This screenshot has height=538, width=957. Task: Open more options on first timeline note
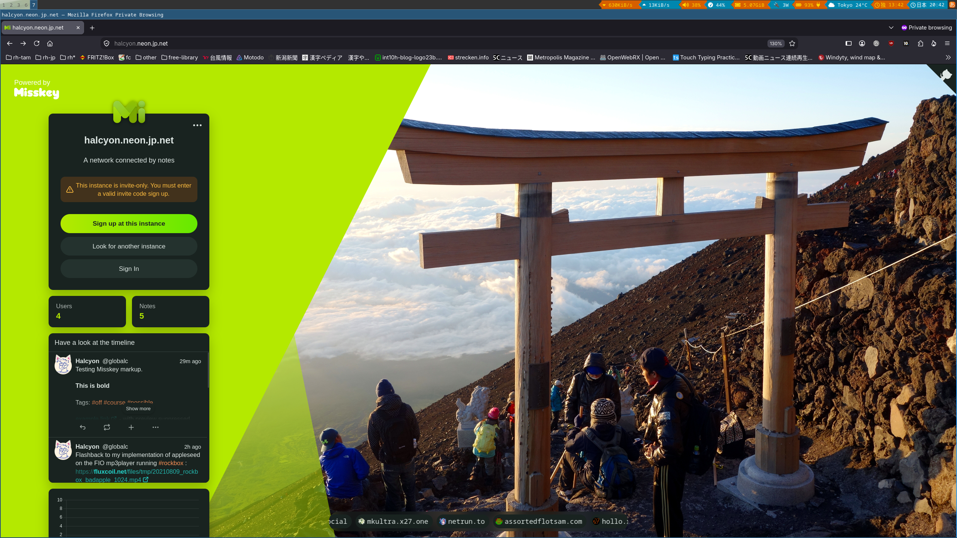tap(156, 427)
